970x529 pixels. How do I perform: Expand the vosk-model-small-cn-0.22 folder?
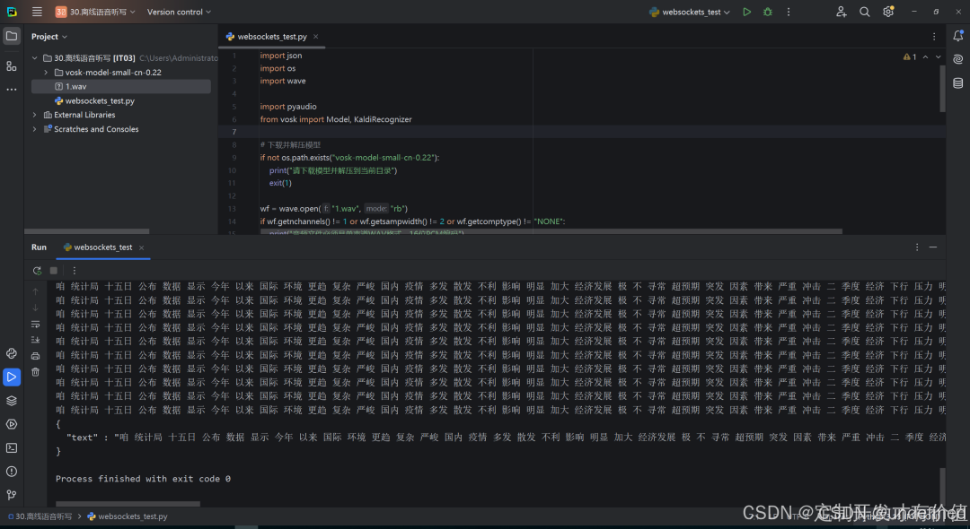point(46,73)
